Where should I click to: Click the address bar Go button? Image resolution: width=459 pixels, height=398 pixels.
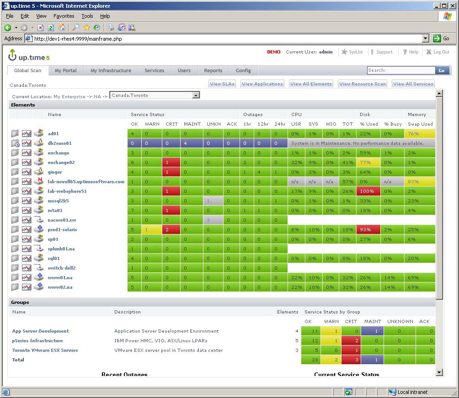[x=442, y=38]
